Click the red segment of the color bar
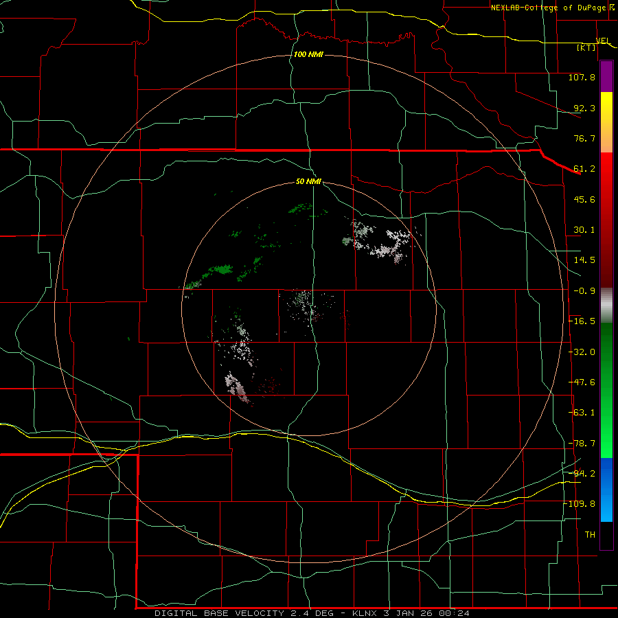 (606, 219)
